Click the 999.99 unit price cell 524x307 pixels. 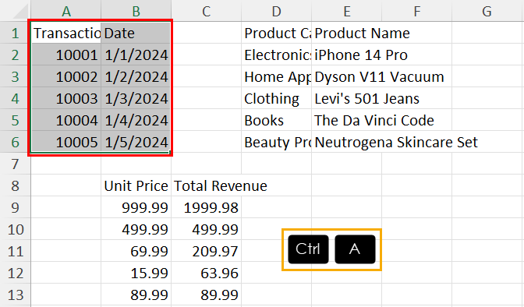tap(136, 207)
